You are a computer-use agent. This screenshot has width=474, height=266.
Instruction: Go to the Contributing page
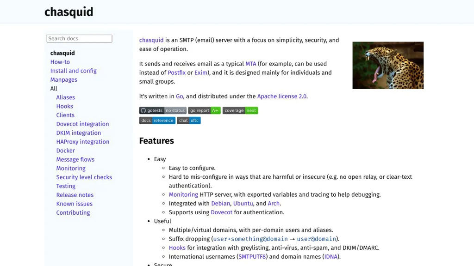[x=73, y=212]
